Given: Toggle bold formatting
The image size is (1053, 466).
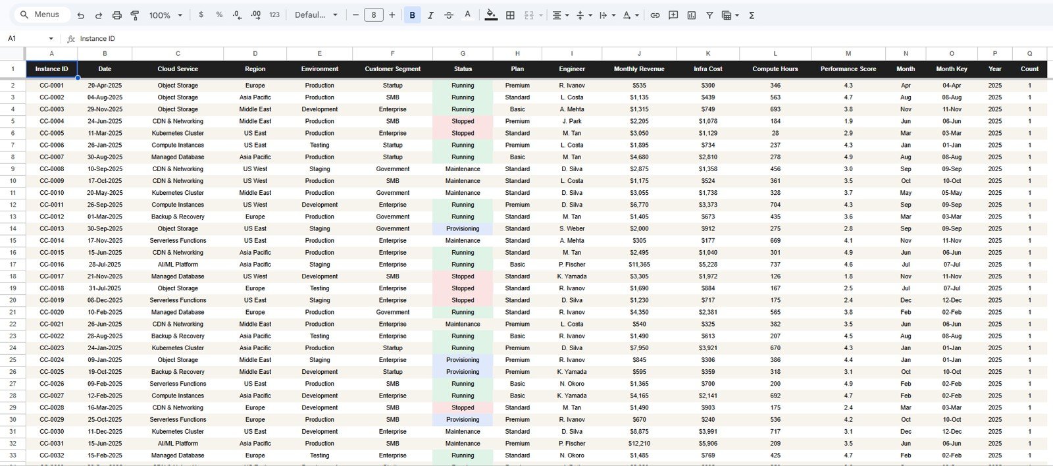Looking at the screenshot, I should pos(413,14).
